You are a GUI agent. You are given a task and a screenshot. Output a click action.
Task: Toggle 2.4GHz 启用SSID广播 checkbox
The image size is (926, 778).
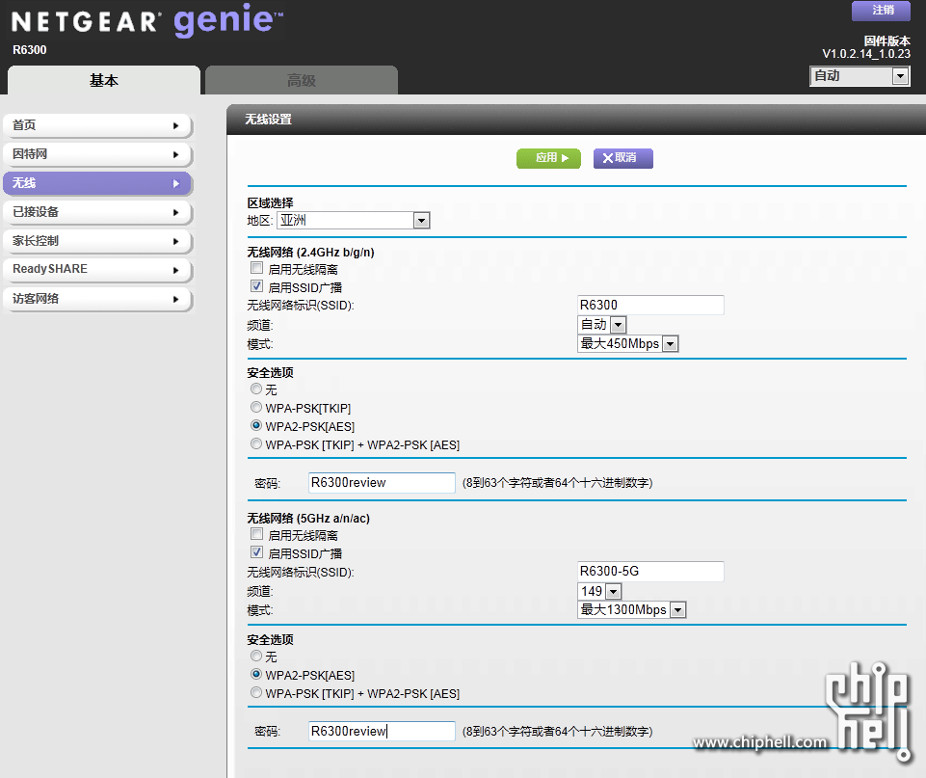[x=256, y=286]
